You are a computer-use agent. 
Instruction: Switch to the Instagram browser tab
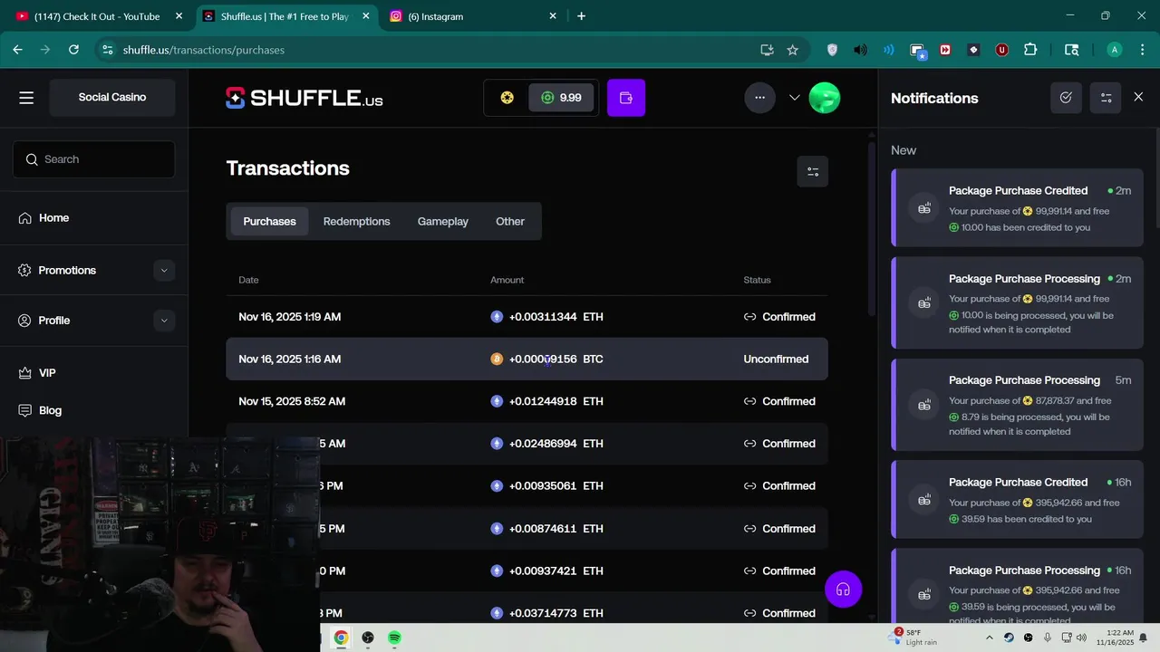[471, 16]
